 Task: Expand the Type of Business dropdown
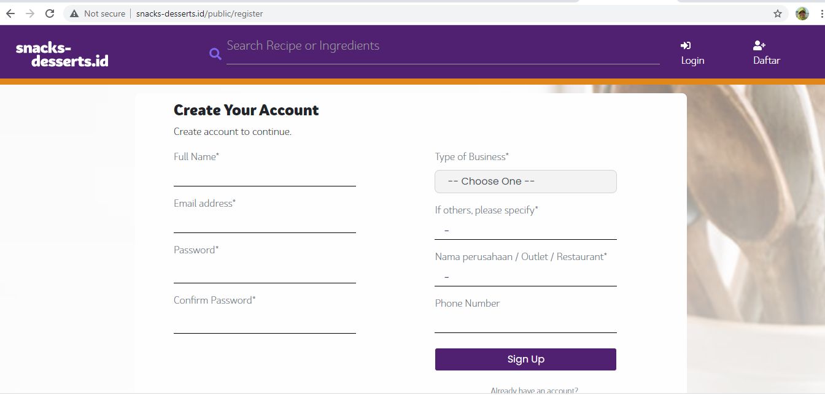tap(525, 182)
